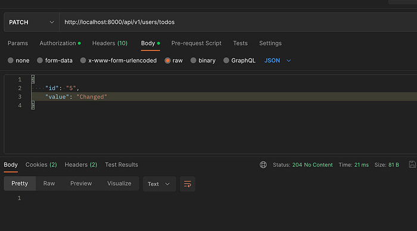Switch to the Tests tab
The height and width of the screenshot is (231, 417).
click(241, 43)
